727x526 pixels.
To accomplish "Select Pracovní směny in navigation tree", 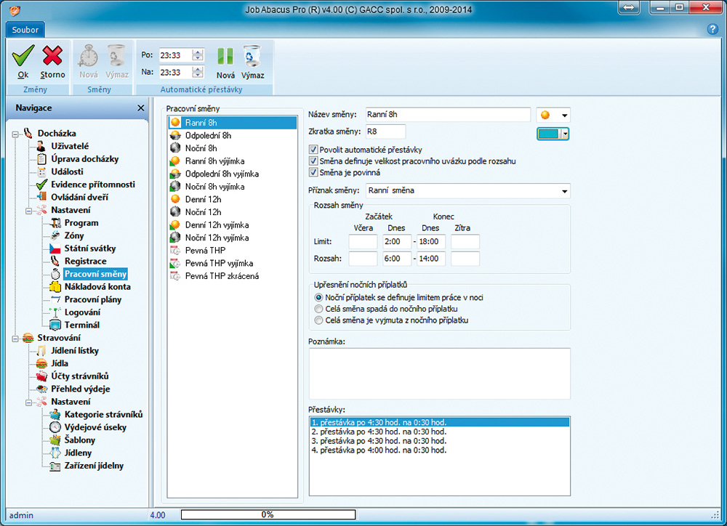I will pyautogui.click(x=95, y=274).
